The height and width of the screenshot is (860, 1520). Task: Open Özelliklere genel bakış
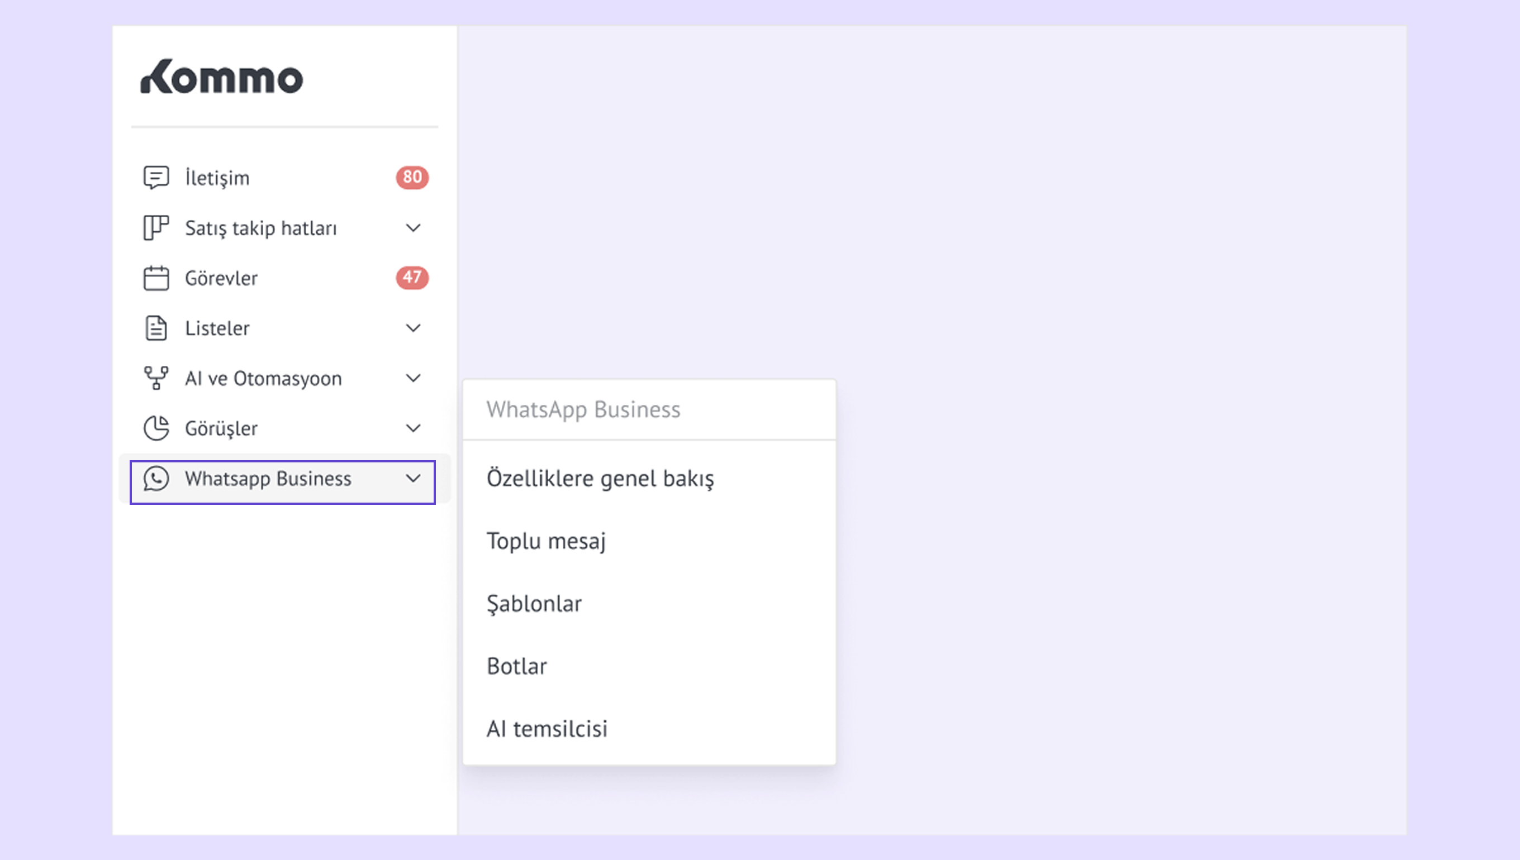coord(600,479)
